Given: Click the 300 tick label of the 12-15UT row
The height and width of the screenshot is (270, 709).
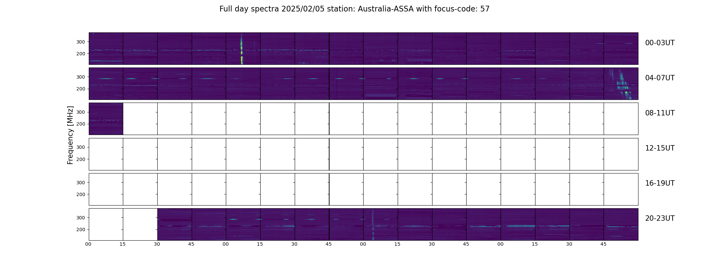Looking at the screenshot, I should pyautogui.click(x=81, y=147).
